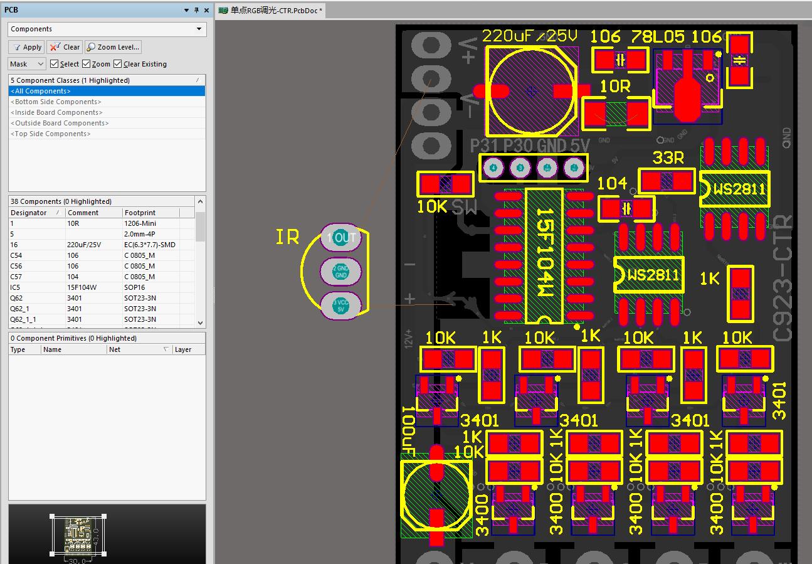Sort primitives by Net column
The width and height of the screenshot is (812, 564).
coord(139,349)
